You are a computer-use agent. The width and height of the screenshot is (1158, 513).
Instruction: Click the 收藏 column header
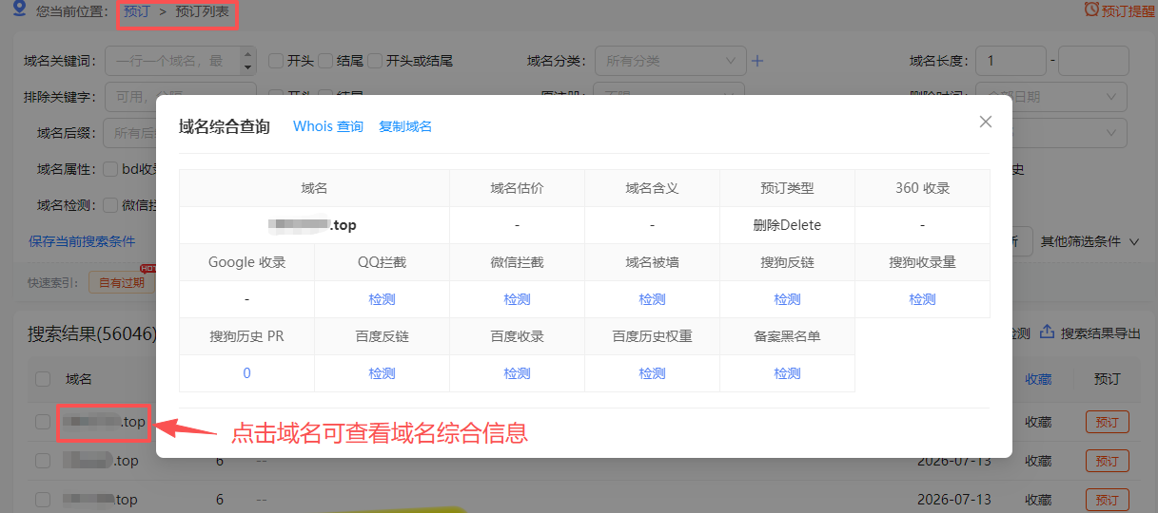tap(1038, 379)
